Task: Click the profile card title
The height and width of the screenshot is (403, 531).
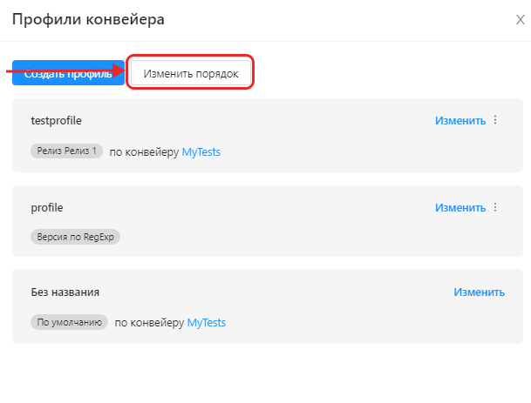Action: [x=47, y=208]
